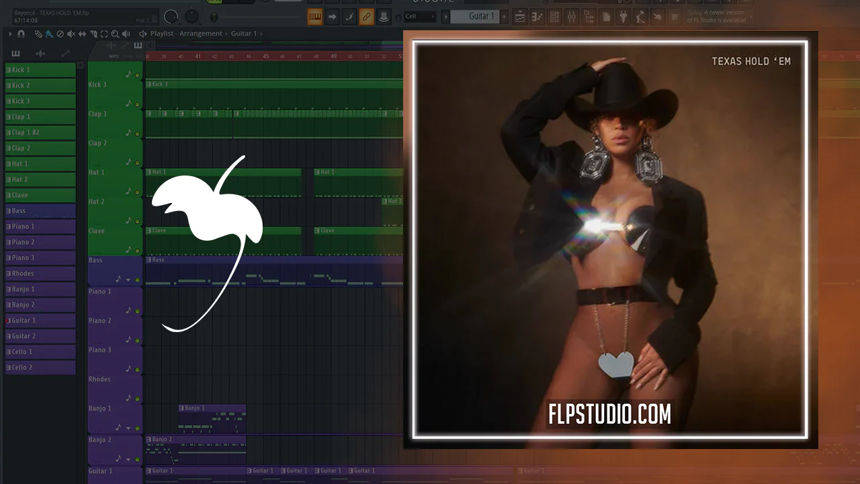Screen dimensions: 860x484
Task: Select the Mute tool in playlist toolbar
Action: click(x=71, y=34)
